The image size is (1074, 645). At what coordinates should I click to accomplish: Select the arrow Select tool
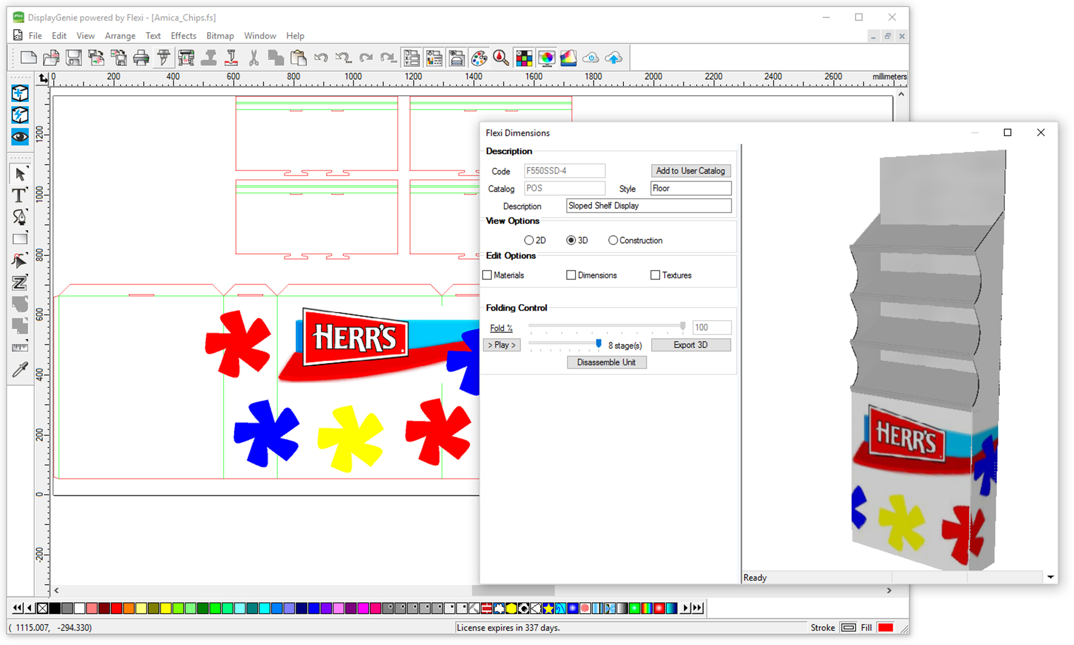pyautogui.click(x=19, y=174)
